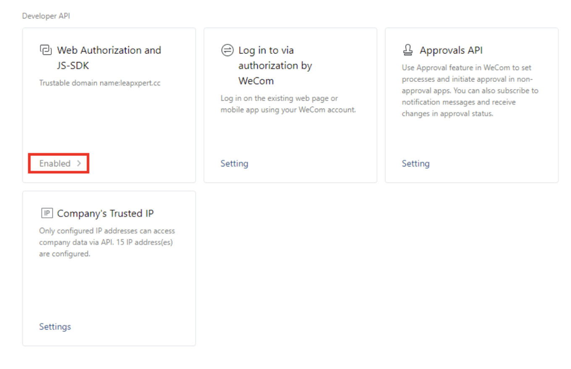Screen dimensions: 571x369
Task: Click the Approval feature description paragraph
Action: 470,91
